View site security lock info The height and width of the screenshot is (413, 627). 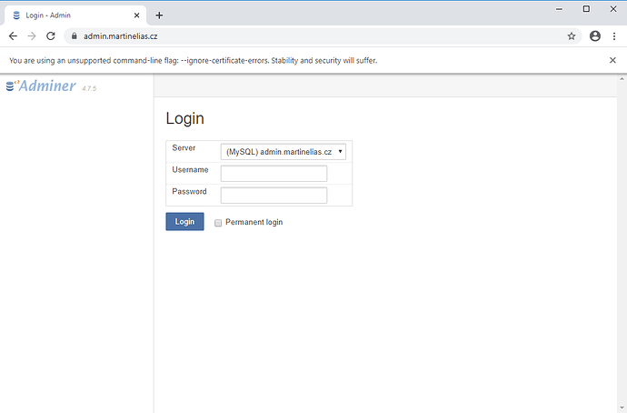click(x=74, y=36)
